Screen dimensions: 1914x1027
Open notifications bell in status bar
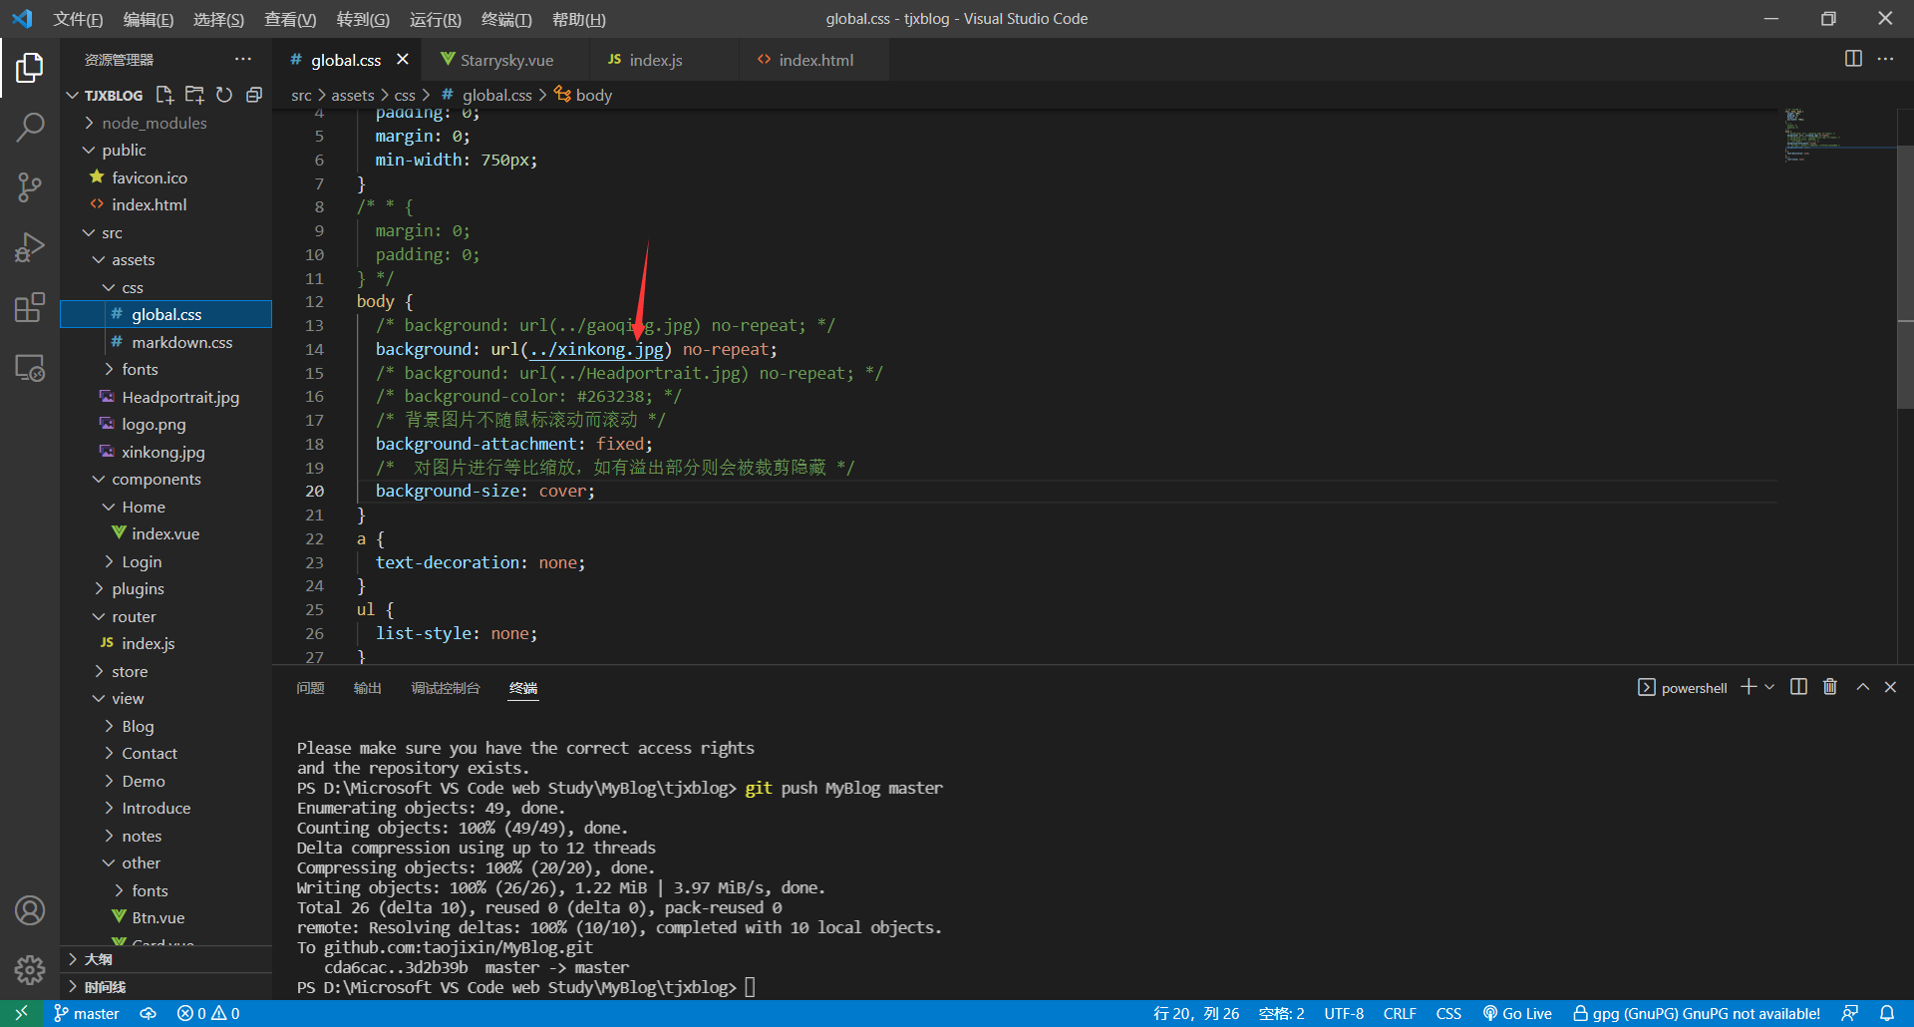point(1887,1013)
